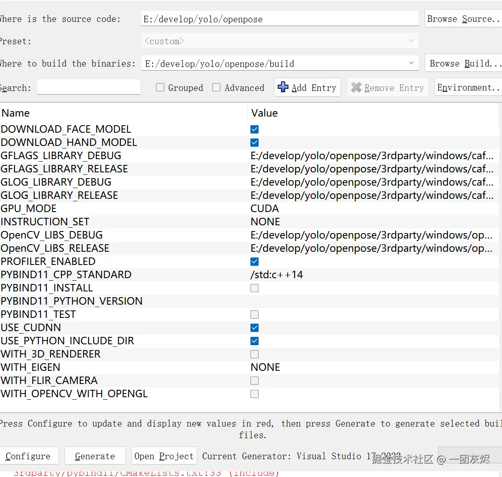Enable PYBIND11_INSTALL checkbox
Image resolution: width=502 pixels, height=477 pixels.
[255, 288]
